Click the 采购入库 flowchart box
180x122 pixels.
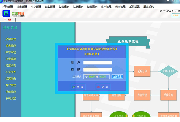pos(169,95)
